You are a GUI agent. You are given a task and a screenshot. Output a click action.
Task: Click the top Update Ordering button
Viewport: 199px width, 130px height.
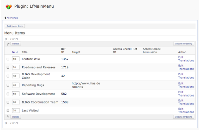coord(184,44)
